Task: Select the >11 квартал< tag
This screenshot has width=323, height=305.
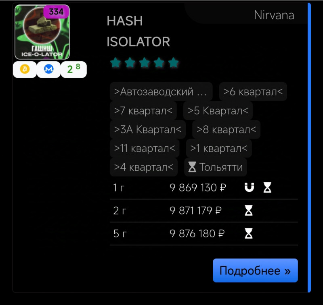Action: tap(145, 148)
